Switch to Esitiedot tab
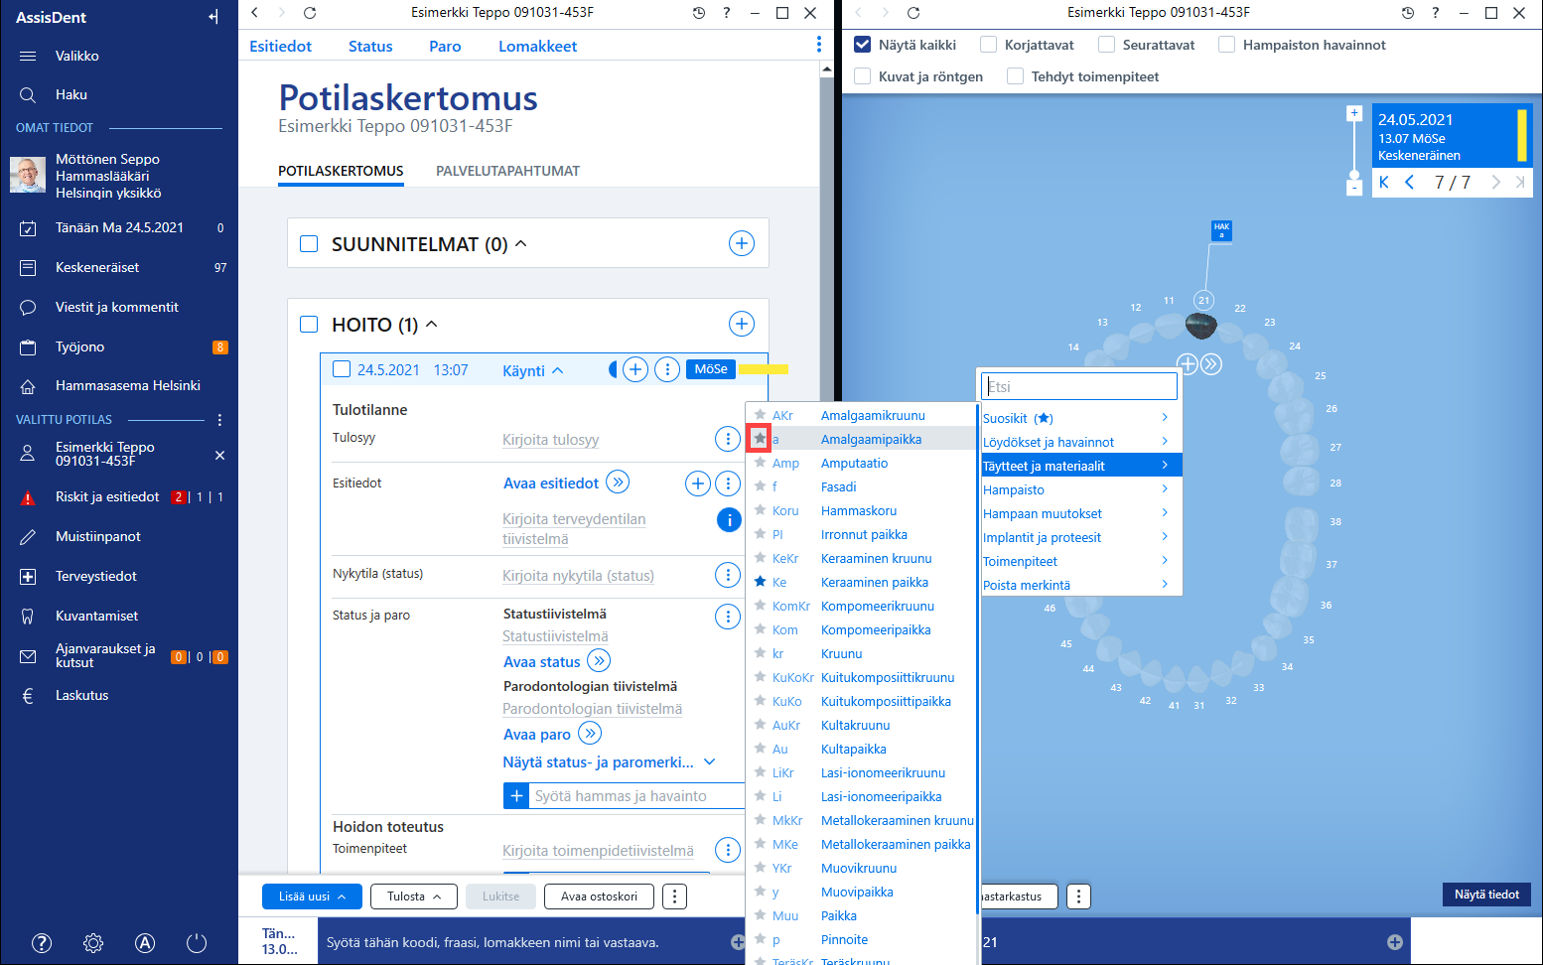This screenshot has height=965, width=1543. [281, 47]
